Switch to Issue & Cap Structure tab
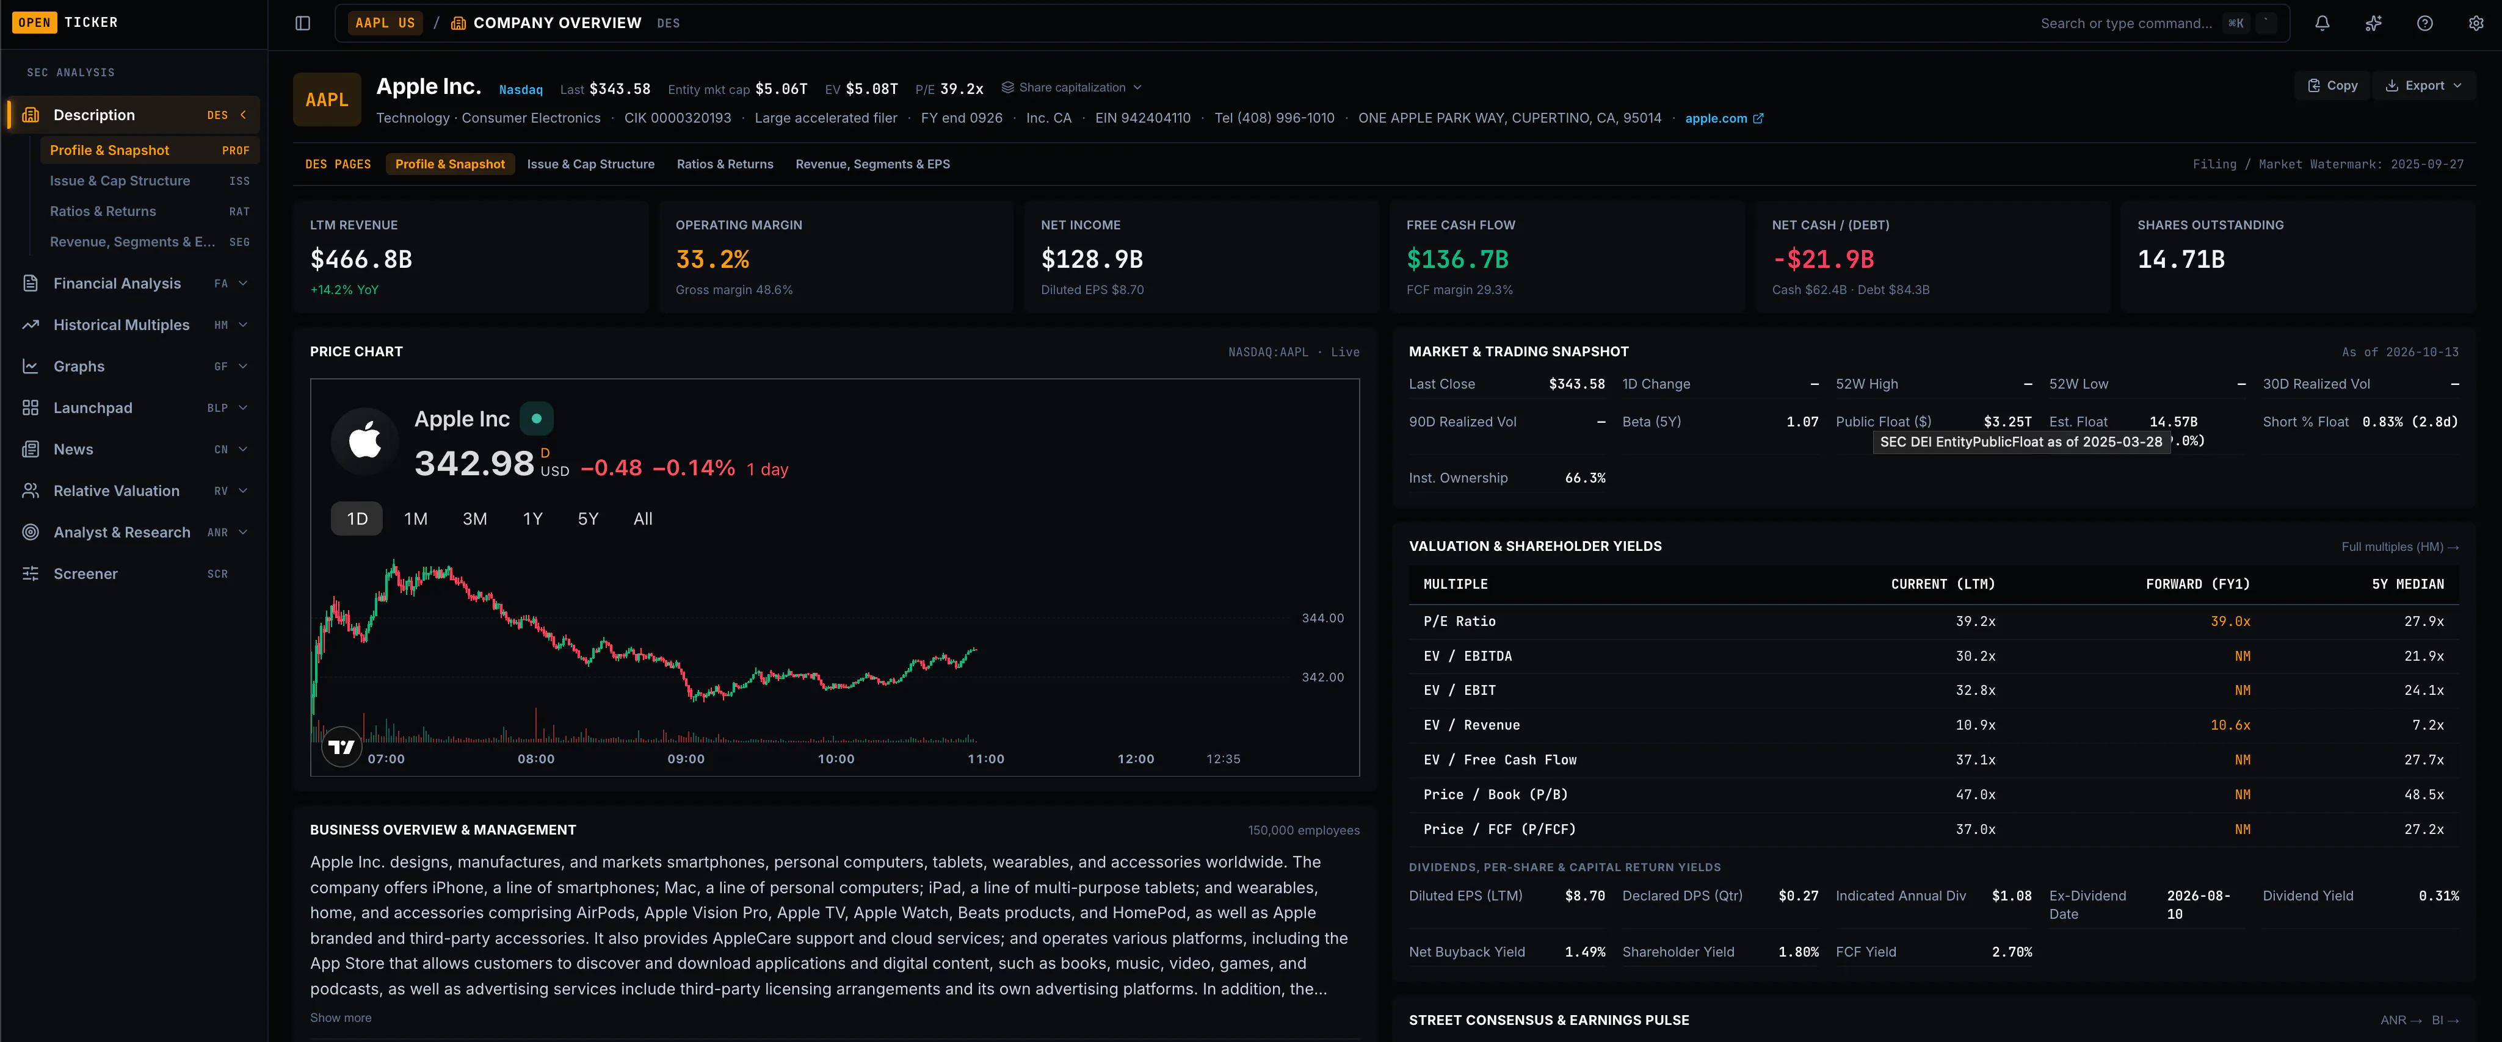 coord(590,164)
